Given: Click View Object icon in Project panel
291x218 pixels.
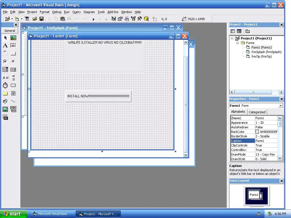Looking at the screenshot, I should (x=239, y=31).
